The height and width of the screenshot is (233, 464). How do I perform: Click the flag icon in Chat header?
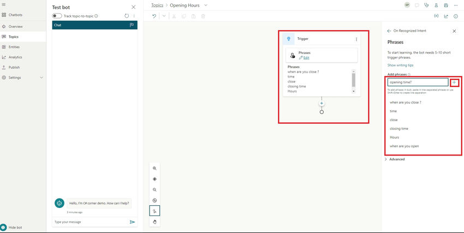[132, 25]
